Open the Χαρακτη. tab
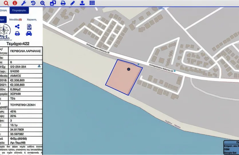The width and height of the screenshot is (239, 155). 32,20
